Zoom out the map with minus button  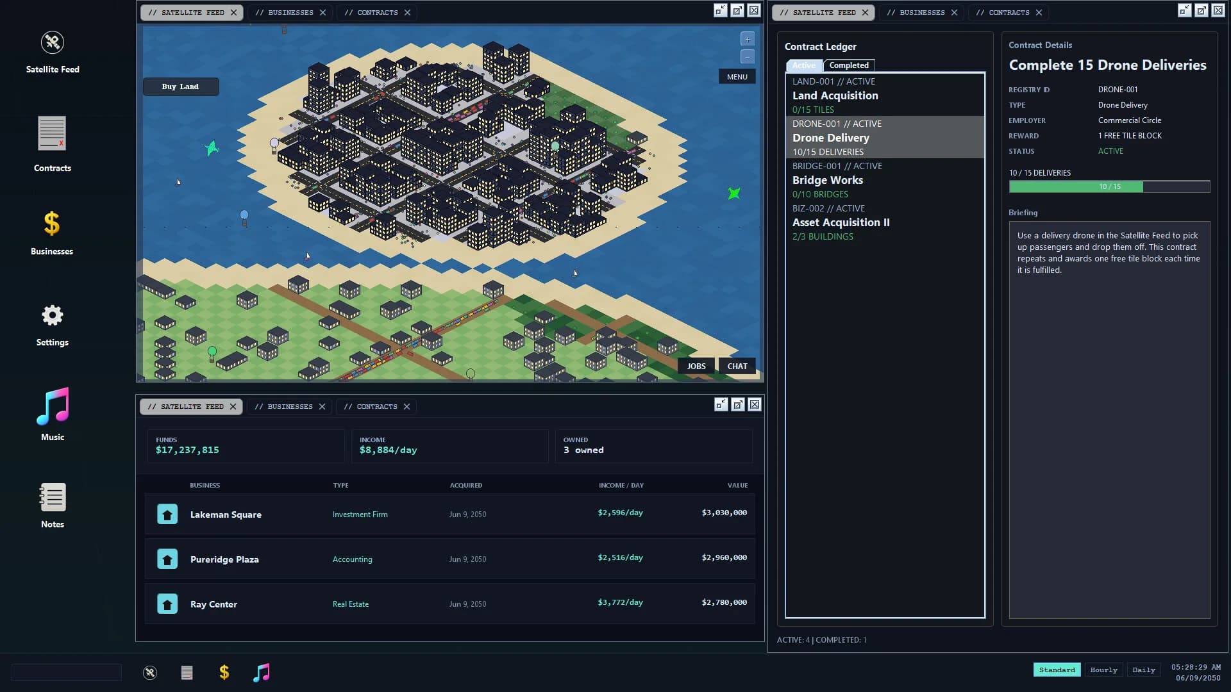click(x=748, y=57)
